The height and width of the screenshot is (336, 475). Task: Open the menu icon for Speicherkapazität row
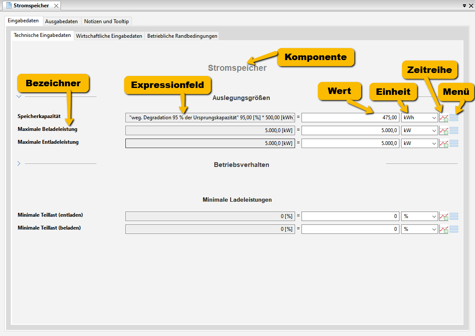click(x=454, y=118)
